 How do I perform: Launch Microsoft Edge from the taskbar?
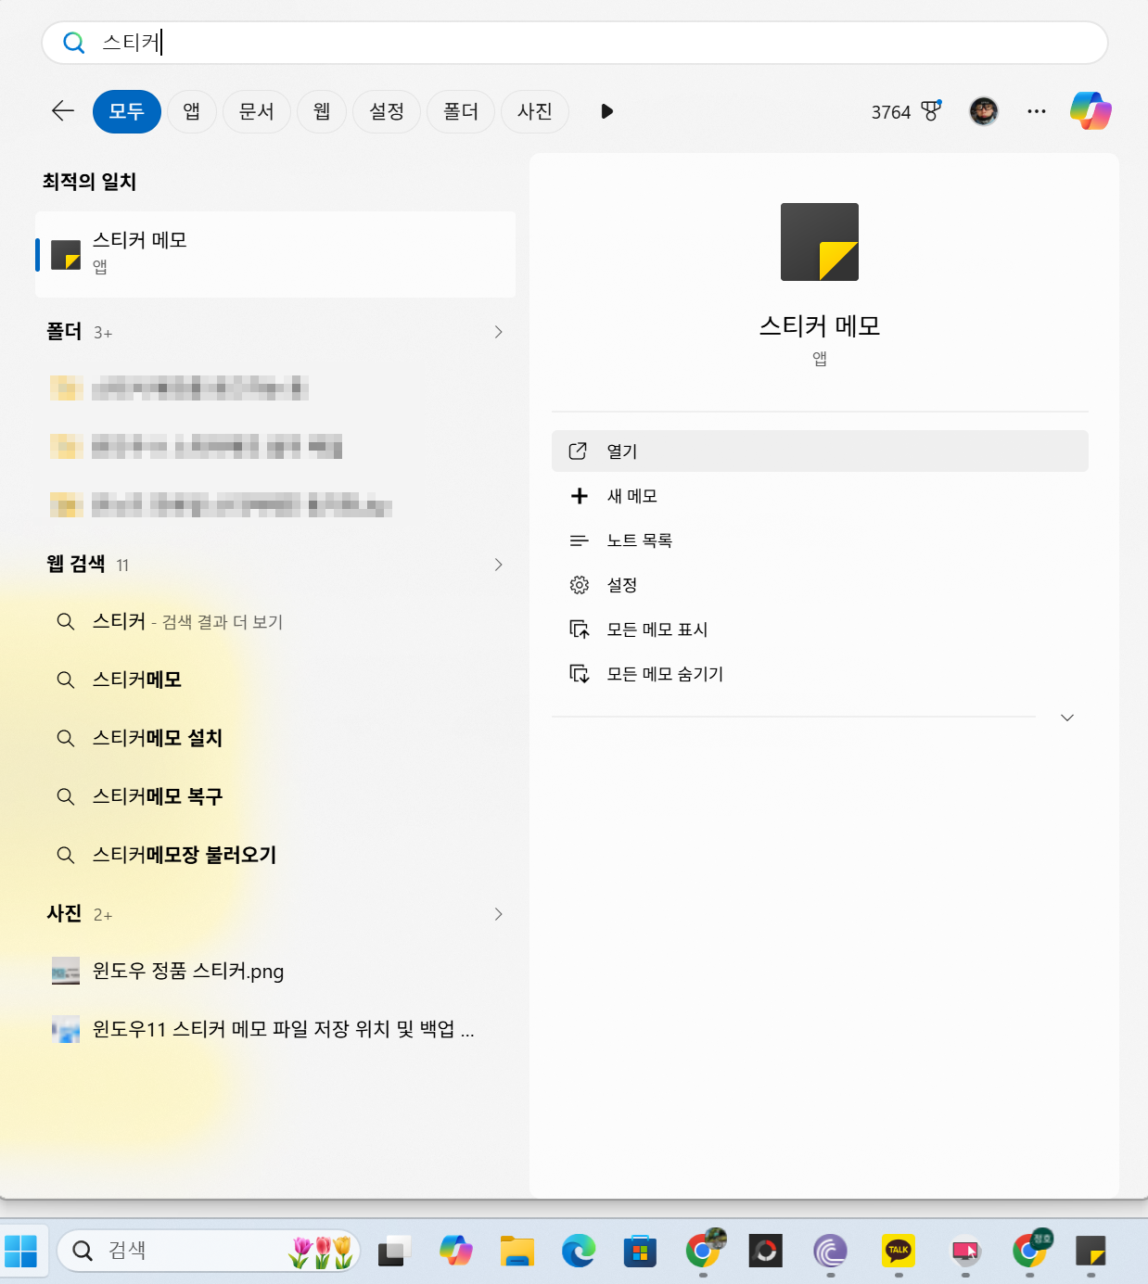tap(580, 1251)
